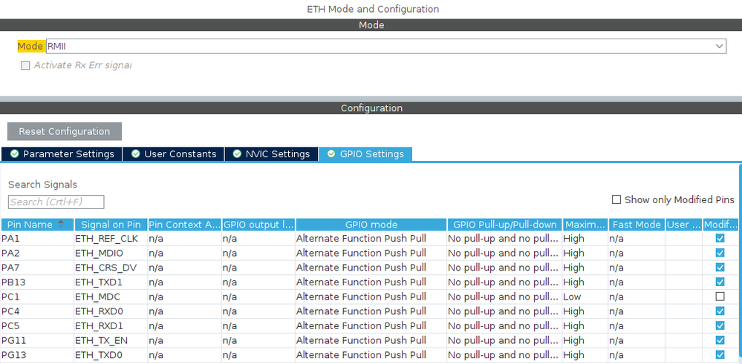This screenshot has height=364, width=742.
Task: Click the ETH_REF_CLK signal cell
Action: coord(111,239)
